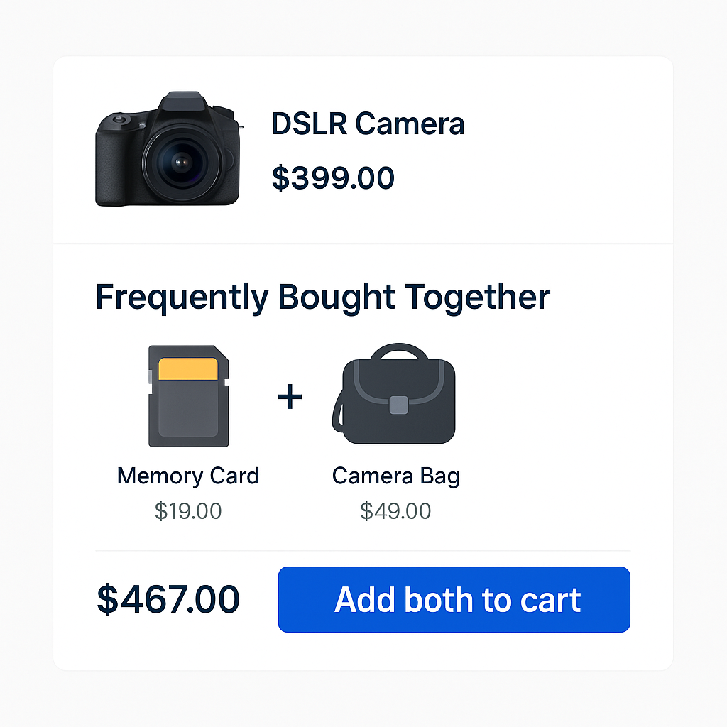This screenshot has width=727, height=727.
Task: Click the plus sign between items
Action: [290, 397]
